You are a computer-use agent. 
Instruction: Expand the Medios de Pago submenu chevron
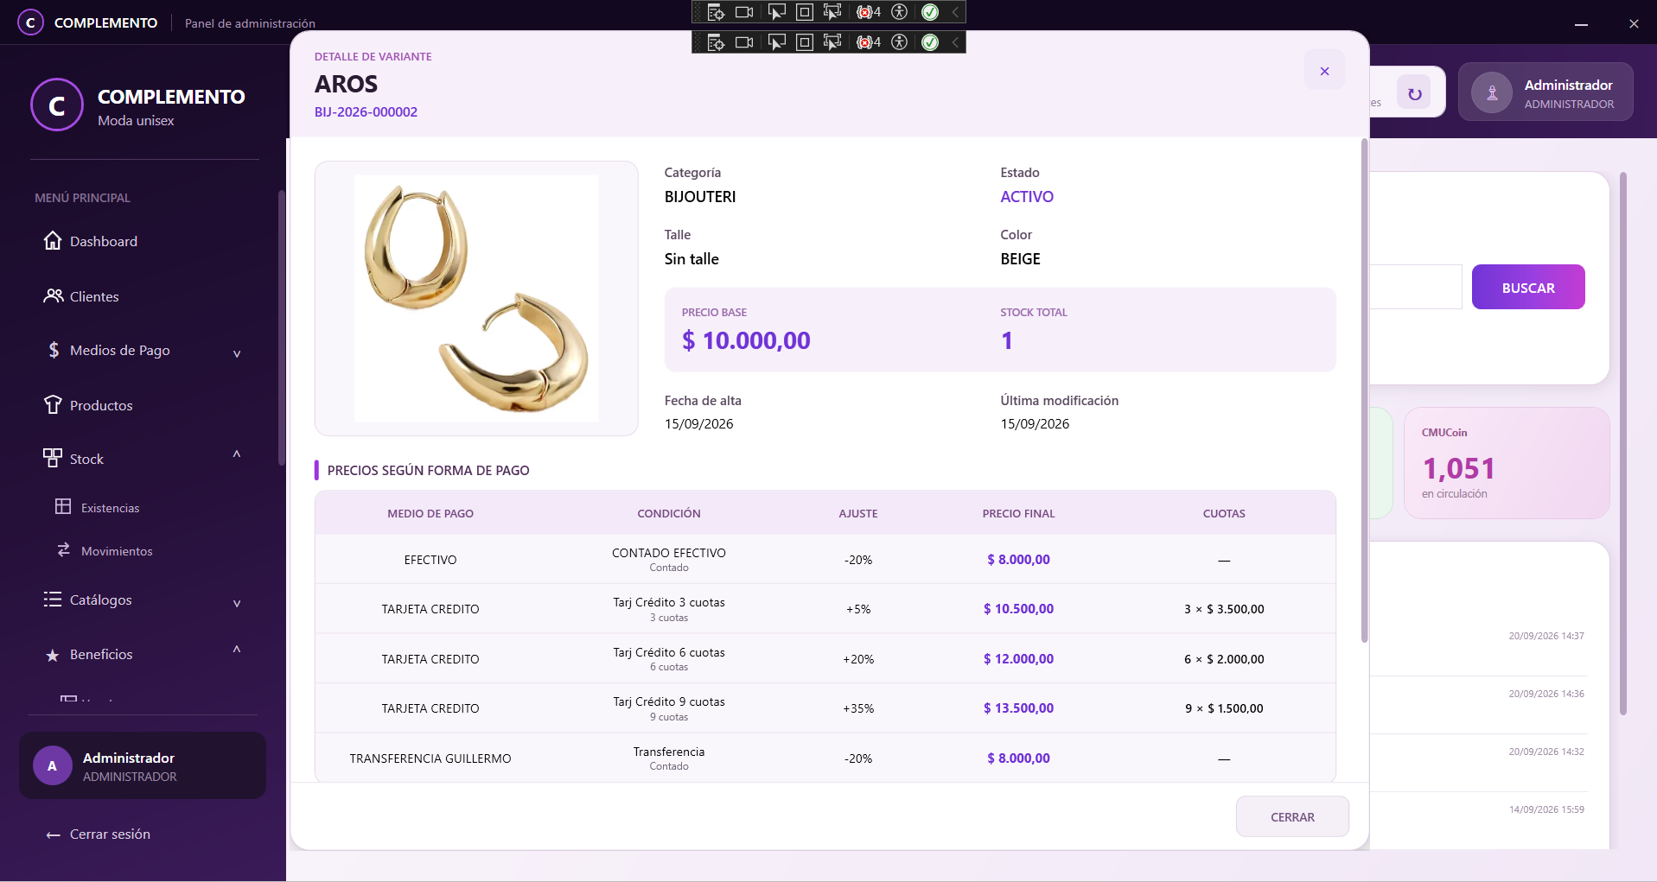237,353
